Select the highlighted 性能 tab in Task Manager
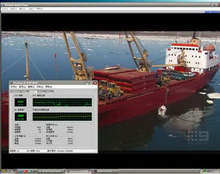The width and height of the screenshot is (220, 174). [33, 91]
